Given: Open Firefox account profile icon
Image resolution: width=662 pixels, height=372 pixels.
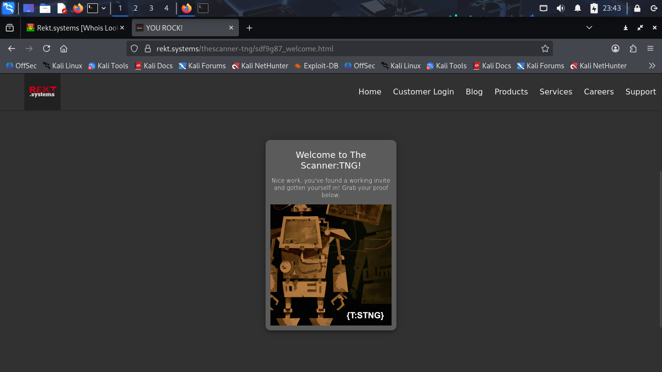Looking at the screenshot, I should [x=615, y=48].
